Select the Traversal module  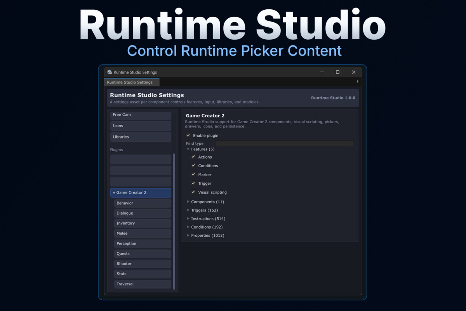click(143, 284)
